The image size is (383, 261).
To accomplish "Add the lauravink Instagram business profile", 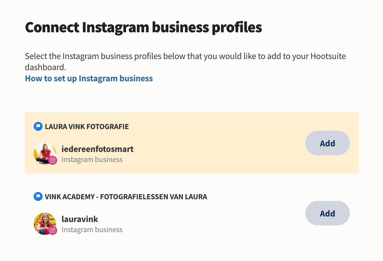I will (328, 213).
